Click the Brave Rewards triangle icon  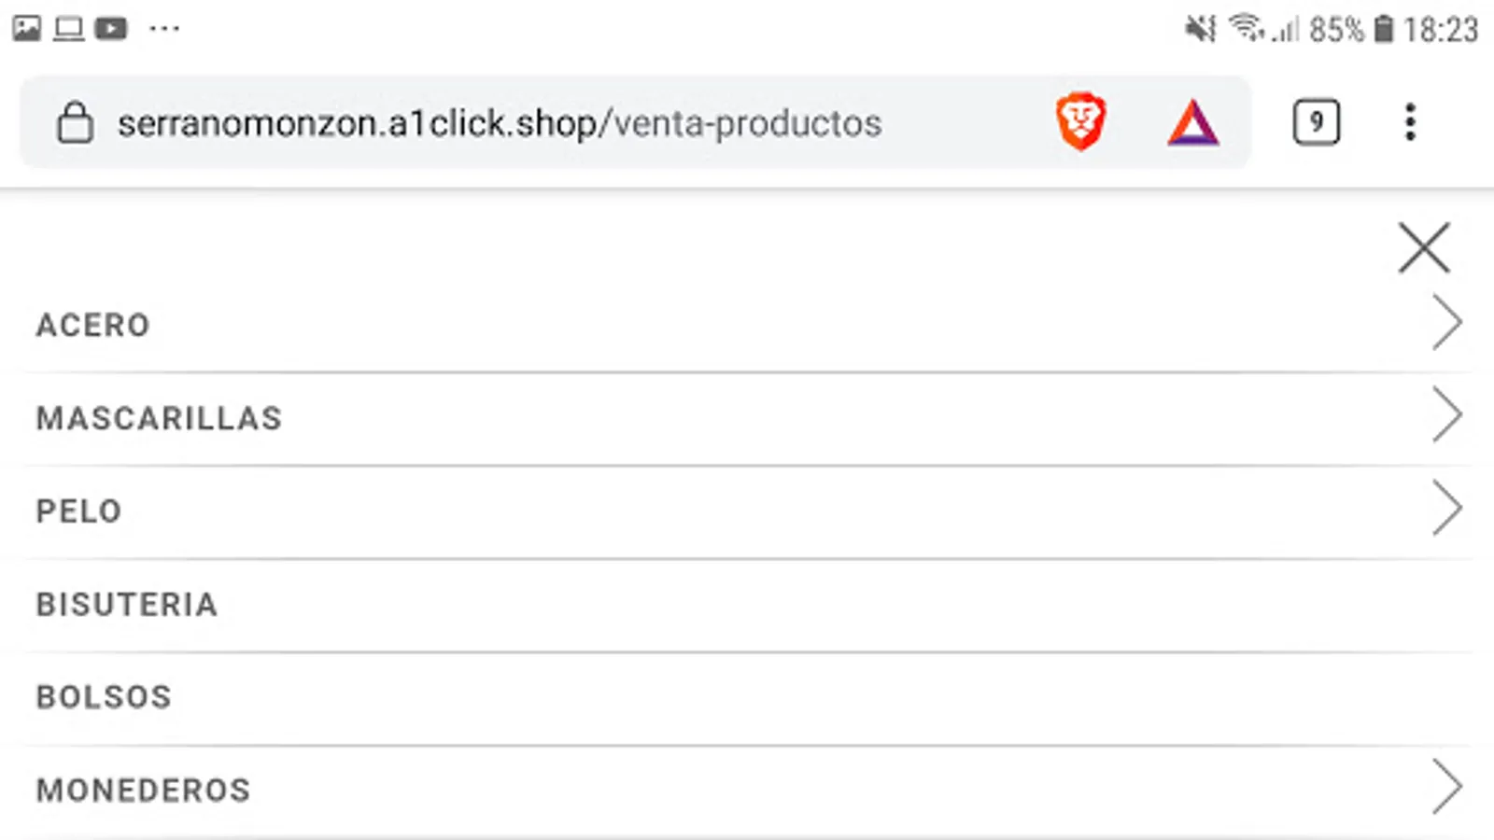1192,123
